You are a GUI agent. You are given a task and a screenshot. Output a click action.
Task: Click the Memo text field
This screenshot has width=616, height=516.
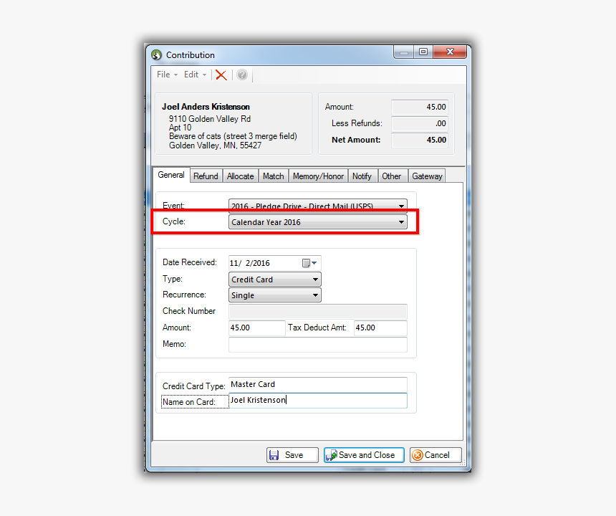point(317,345)
